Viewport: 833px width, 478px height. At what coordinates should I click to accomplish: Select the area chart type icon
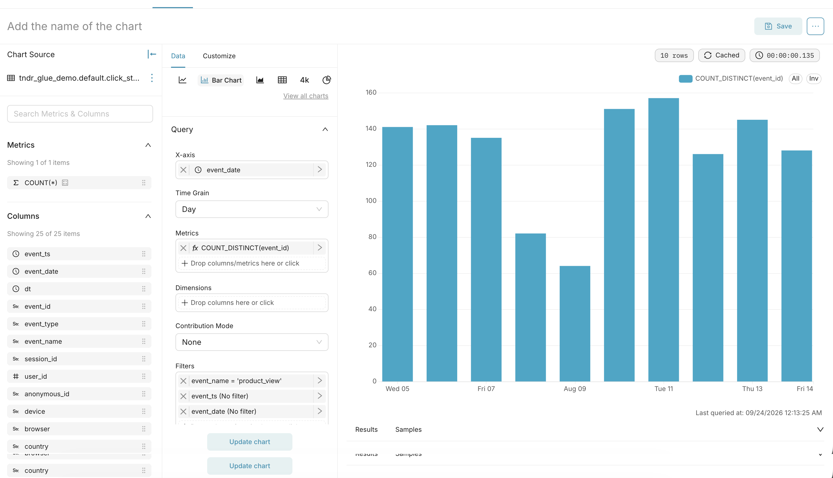pyautogui.click(x=260, y=80)
